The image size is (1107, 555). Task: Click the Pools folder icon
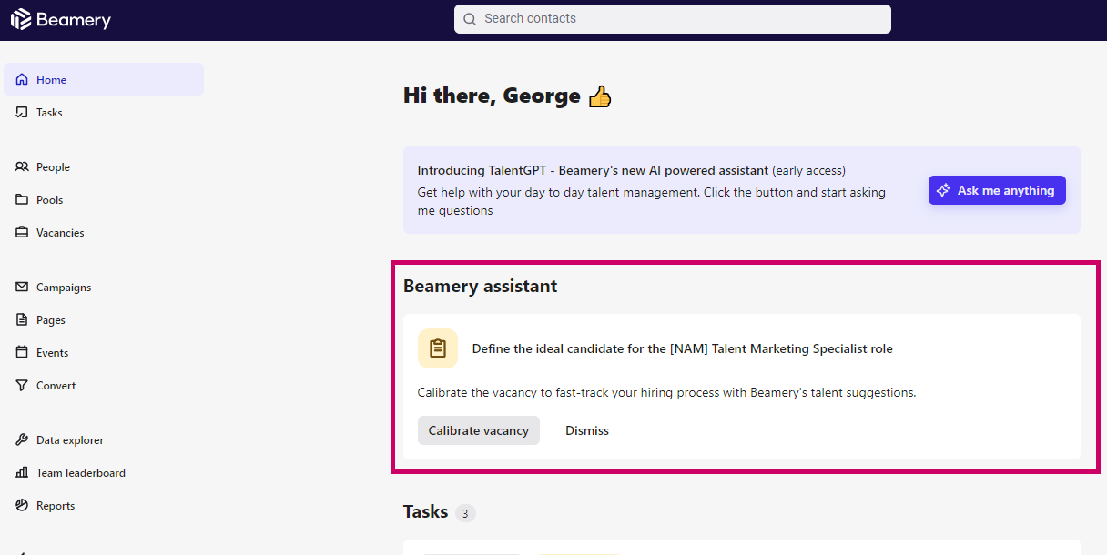22,200
